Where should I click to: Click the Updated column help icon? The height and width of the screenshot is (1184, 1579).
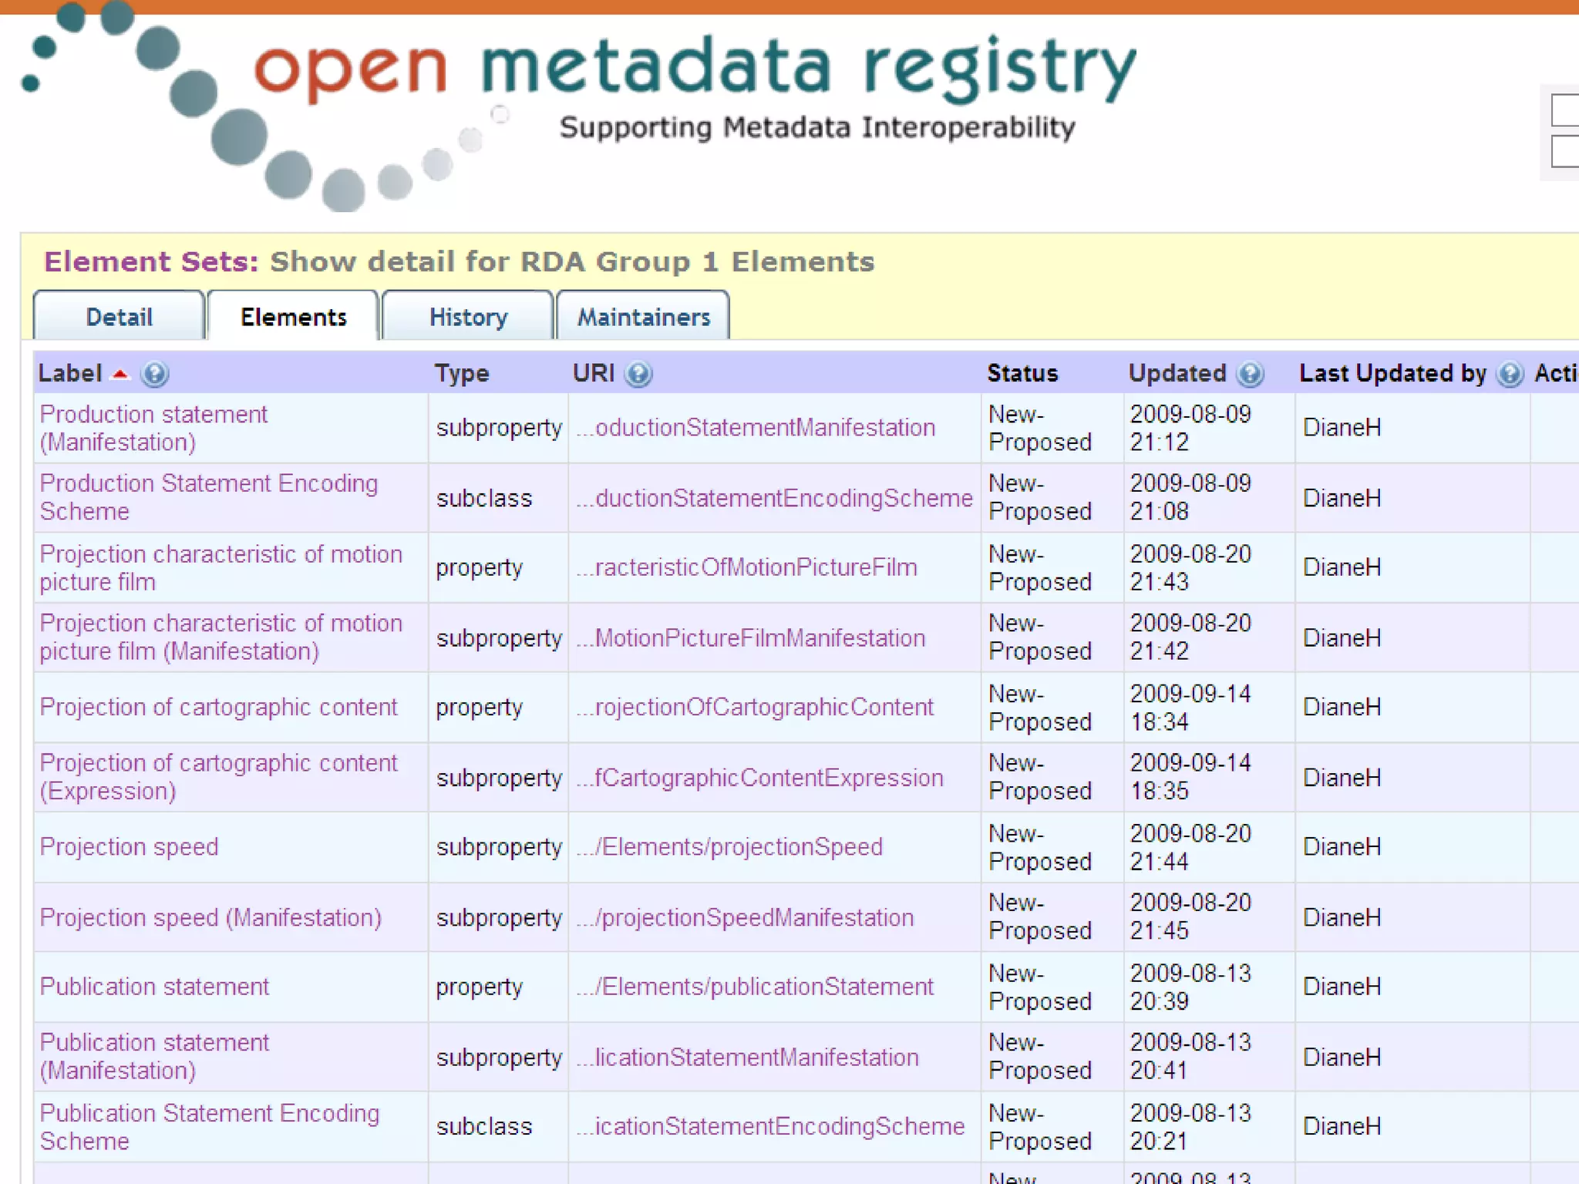click(x=1250, y=374)
